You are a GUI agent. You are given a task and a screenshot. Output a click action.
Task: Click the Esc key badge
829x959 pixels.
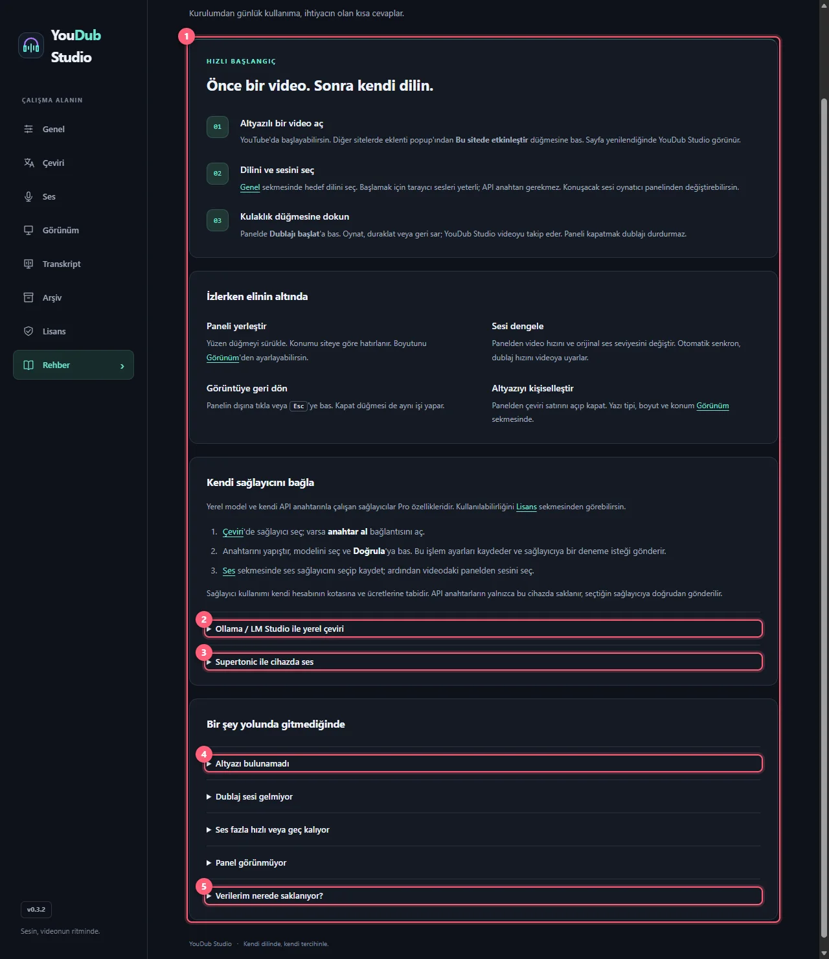click(299, 406)
